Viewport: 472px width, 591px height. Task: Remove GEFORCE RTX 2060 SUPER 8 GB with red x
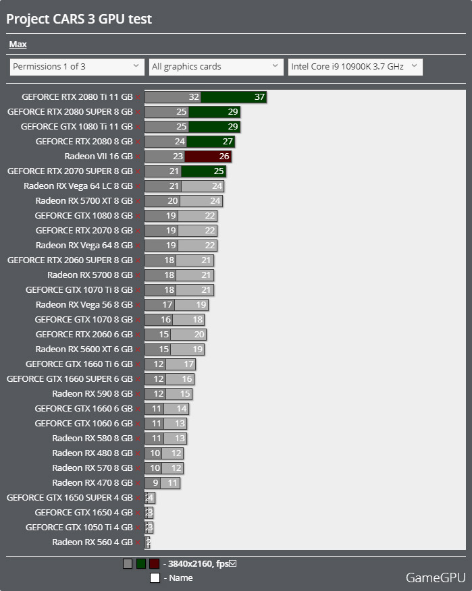tap(138, 260)
